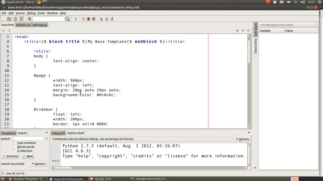Open the Window menu

(52, 13)
